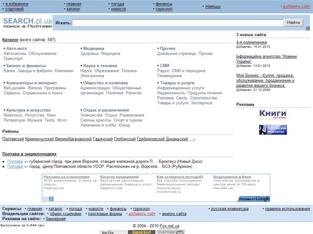Open обмен ссылками in the footer
Screen dimensions: 313x234
66,214
